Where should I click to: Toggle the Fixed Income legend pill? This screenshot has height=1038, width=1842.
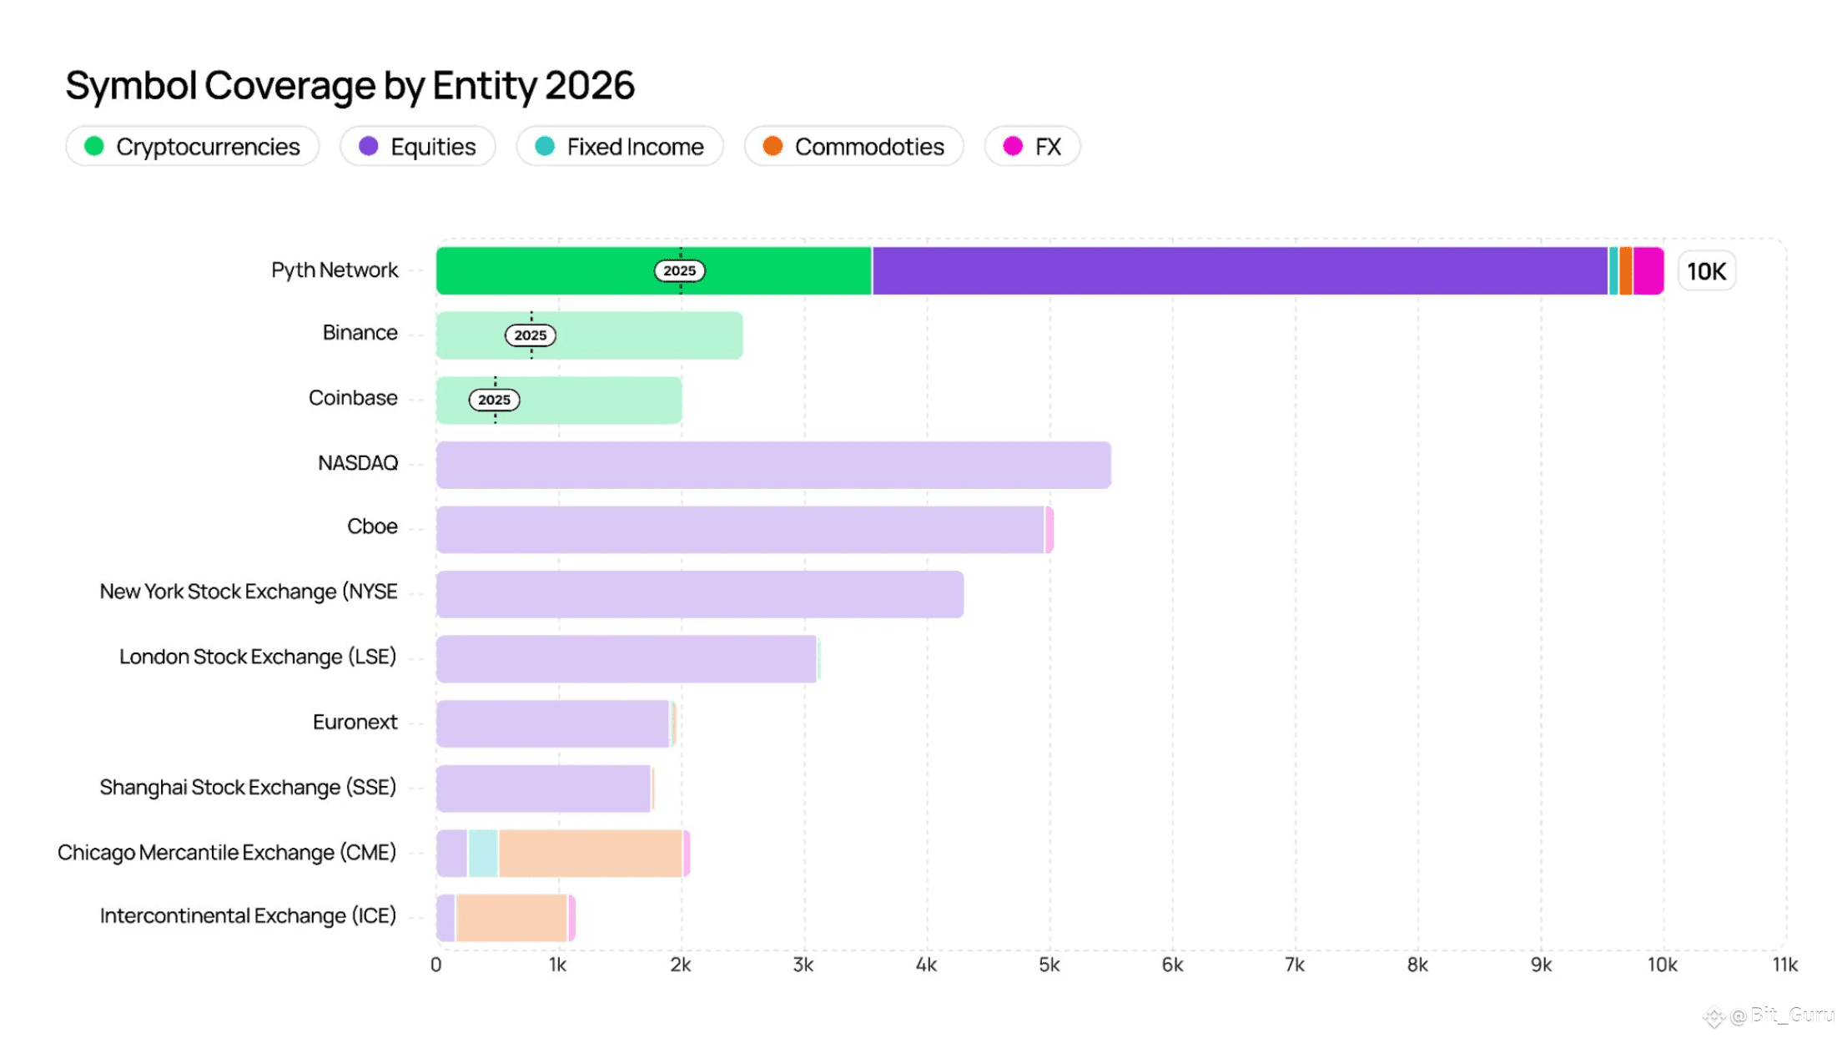pyautogui.click(x=619, y=147)
